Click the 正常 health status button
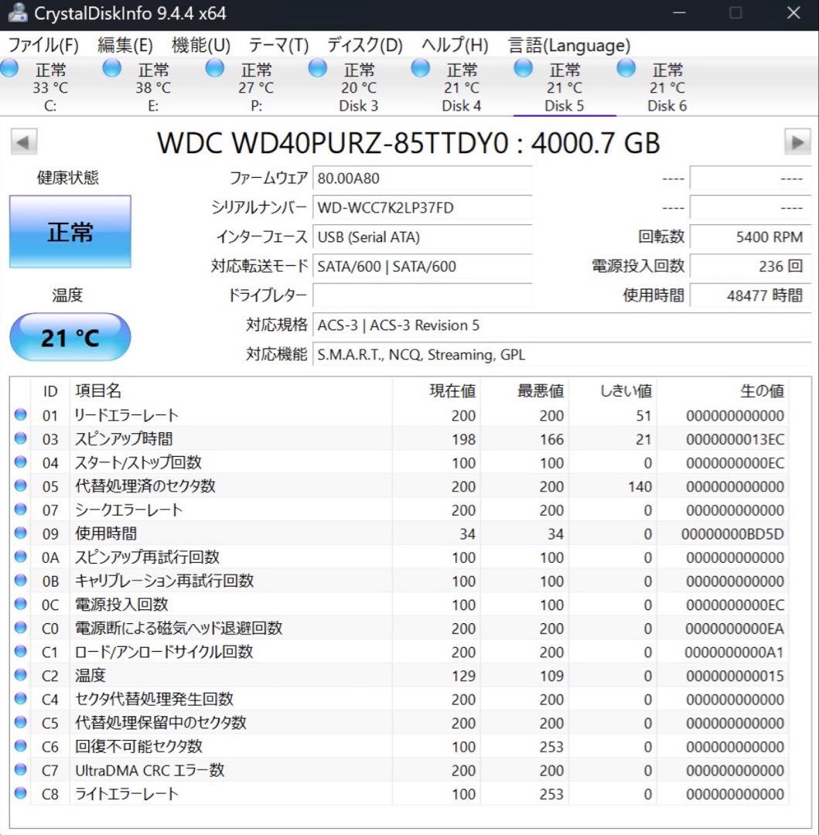Screen dimensions: 819x835 70,232
